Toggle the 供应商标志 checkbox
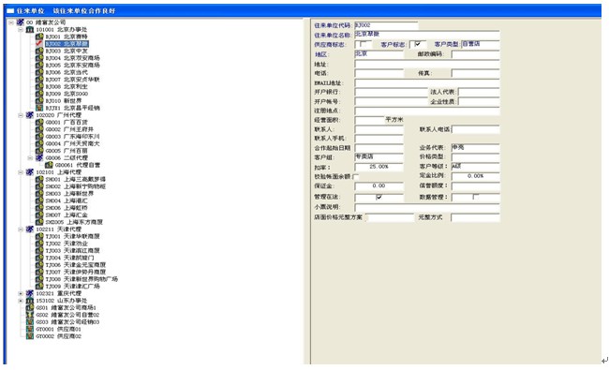This screenshot has height=370, width=609. pos(364,44)
